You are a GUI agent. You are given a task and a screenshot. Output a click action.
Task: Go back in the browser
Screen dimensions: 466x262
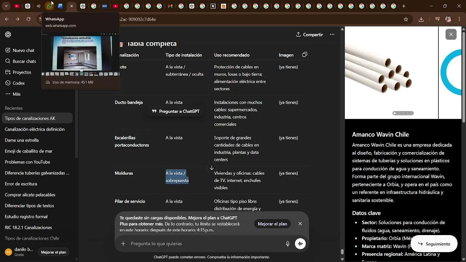coord(7,19)
